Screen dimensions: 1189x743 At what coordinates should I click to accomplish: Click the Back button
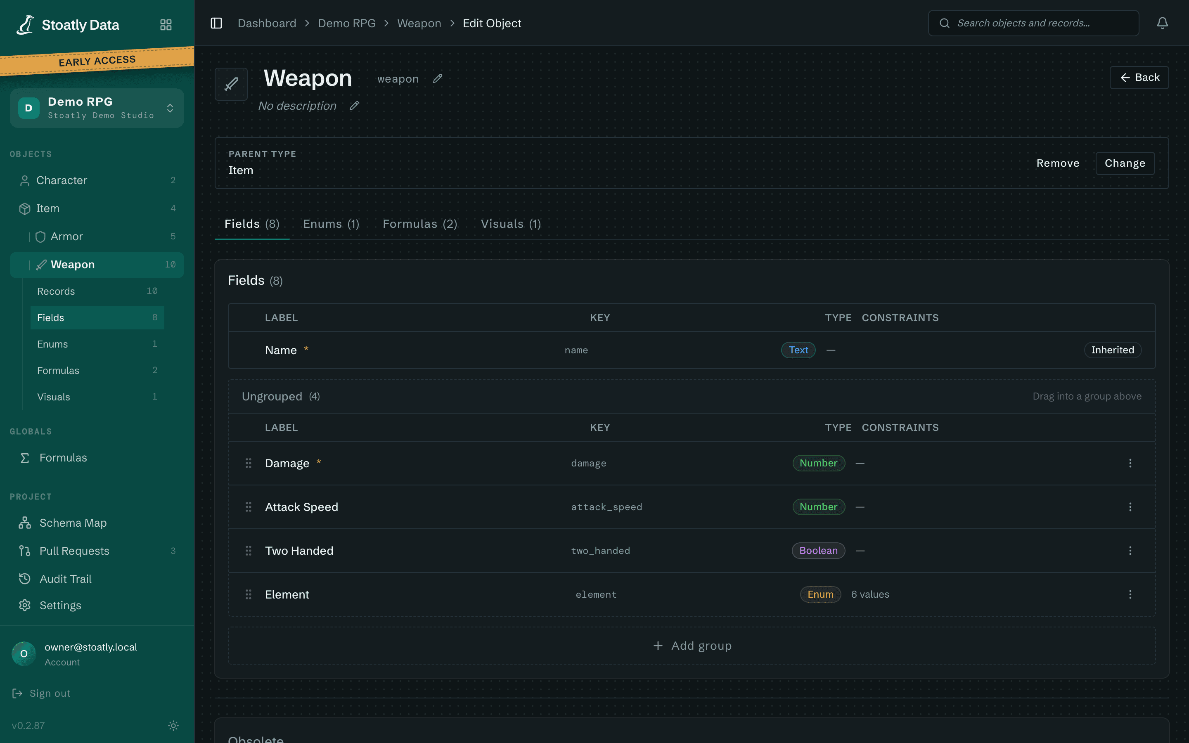click(1139, 78)
